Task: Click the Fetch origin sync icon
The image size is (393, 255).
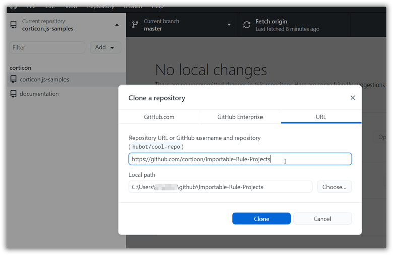Action: pyautogui.click(x=247, y=25)
